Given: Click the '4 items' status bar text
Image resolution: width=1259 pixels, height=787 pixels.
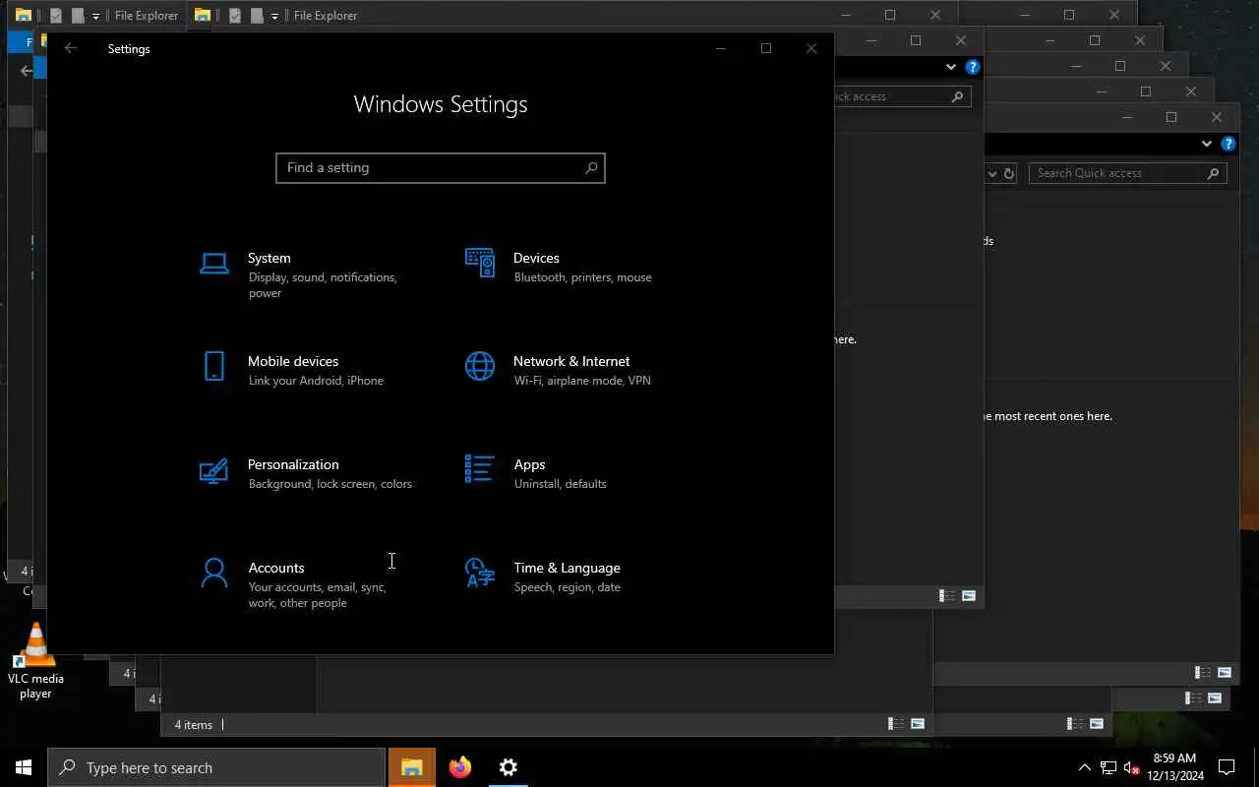Looking at the screenshot, I should pyautogui.click(x=194, y=725).
